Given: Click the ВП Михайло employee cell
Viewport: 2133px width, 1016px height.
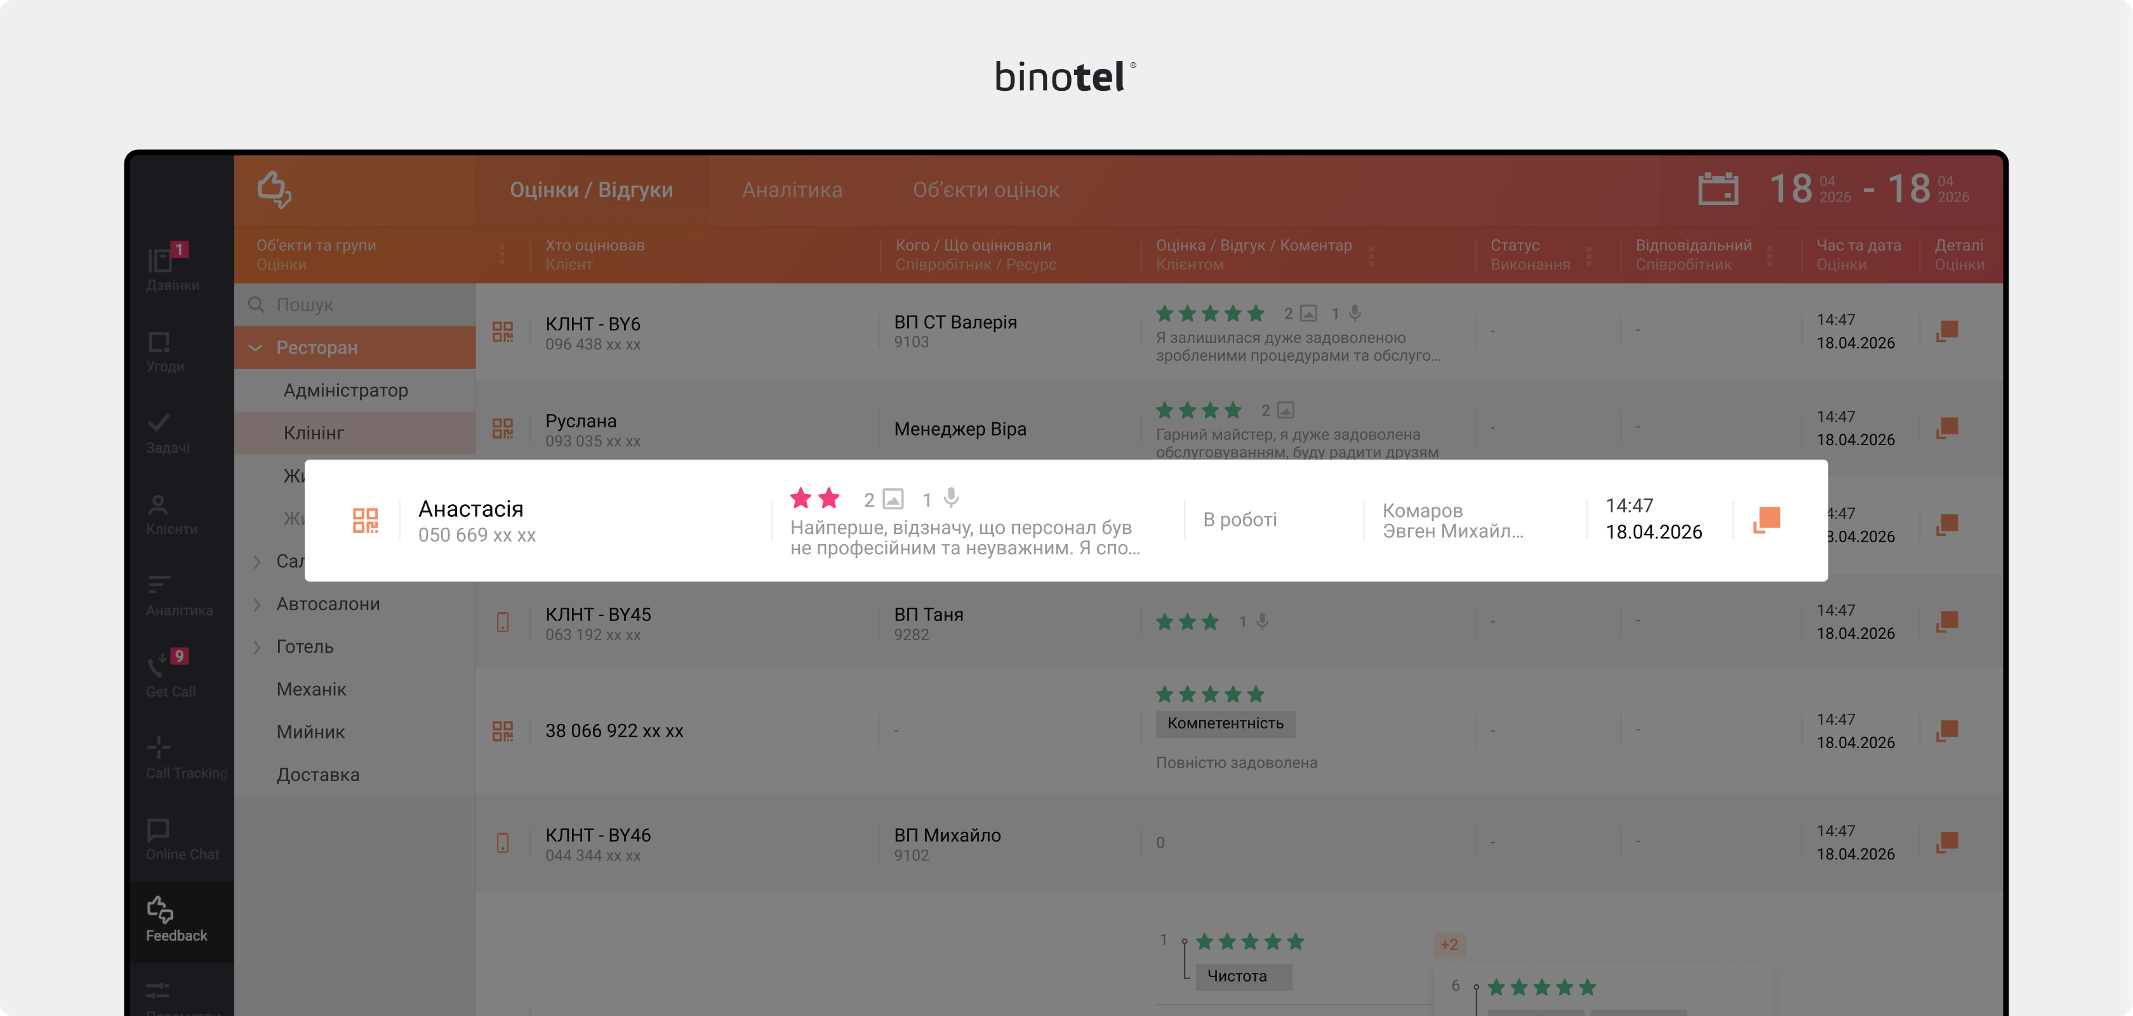Looking at the screenshot, I should click(947, 844).
